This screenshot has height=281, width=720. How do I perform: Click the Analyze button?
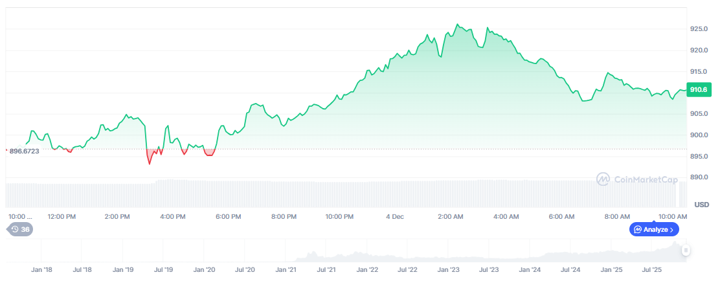point(654,229)
